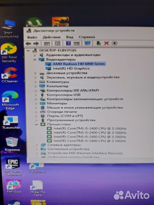The width and height of the screenshot is (154, 205).
Task: Click the Back arrow in Device Manager toolbar
Action: point(28,43)
